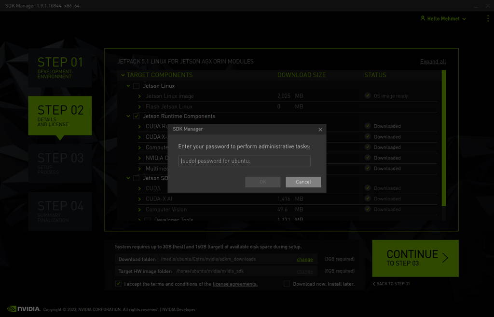Click Expand all link
Viewport: 494px width, 317px height.
(433, 62)
